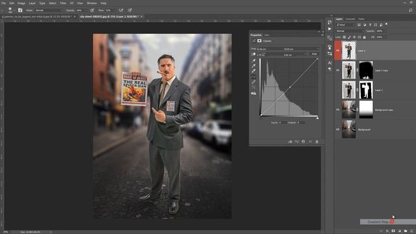Screen dimensions: 416x234
Task: Open the brush Opacity dropdown arrow
Action: click(x=85, y=10)
